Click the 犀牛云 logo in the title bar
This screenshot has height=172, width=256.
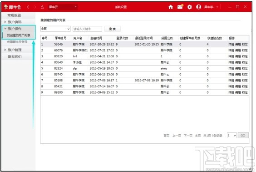click(x=13, y=7)
